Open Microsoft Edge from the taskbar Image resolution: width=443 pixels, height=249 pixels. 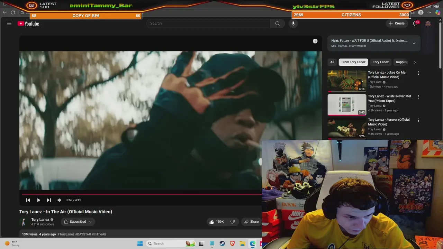pyautogui.click(x=253, y=243)
